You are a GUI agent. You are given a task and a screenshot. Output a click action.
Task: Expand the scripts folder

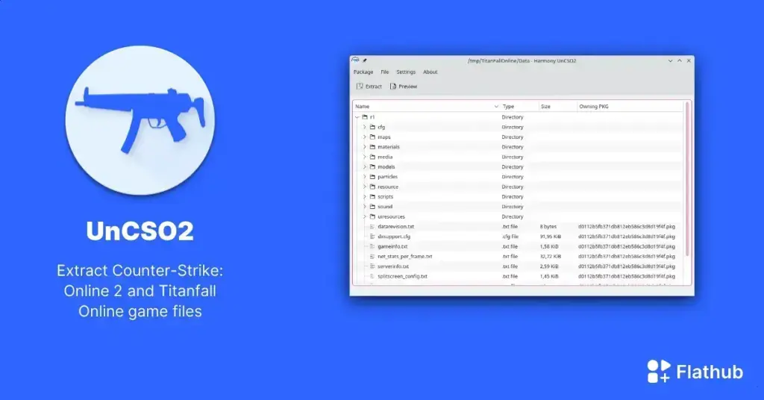(x=364, y=197)
